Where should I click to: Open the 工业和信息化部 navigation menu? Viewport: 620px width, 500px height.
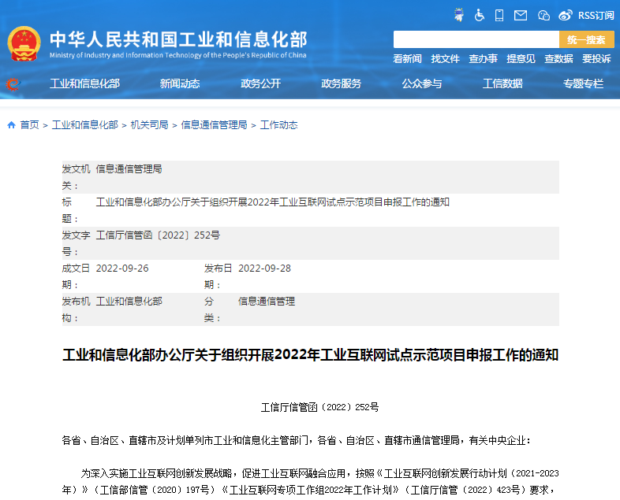tap(84, 83)
